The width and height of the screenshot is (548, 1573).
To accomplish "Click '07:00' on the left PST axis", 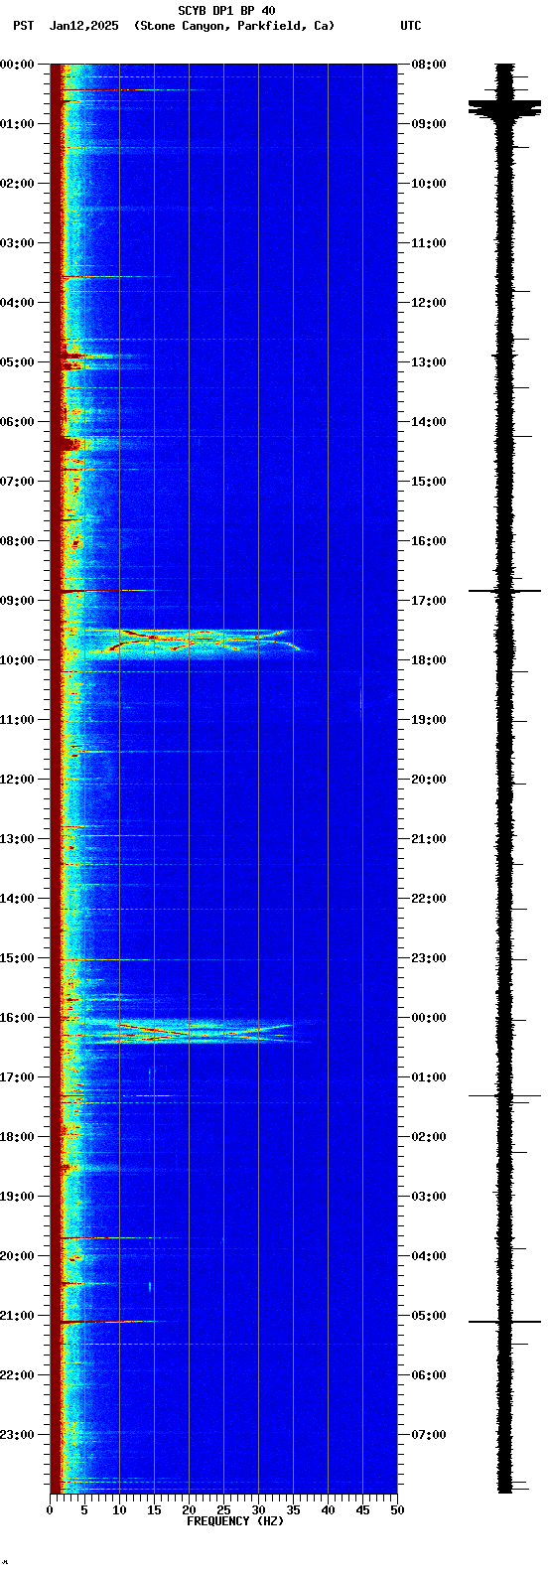I will click(x=17, y=482).
